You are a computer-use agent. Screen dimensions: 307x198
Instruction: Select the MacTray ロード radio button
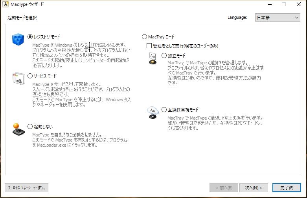(x=144, y=37)
